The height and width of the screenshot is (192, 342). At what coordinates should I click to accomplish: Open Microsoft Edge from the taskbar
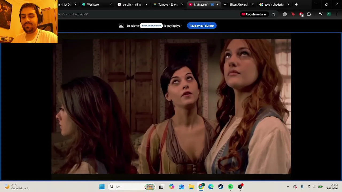pos(211,187)
